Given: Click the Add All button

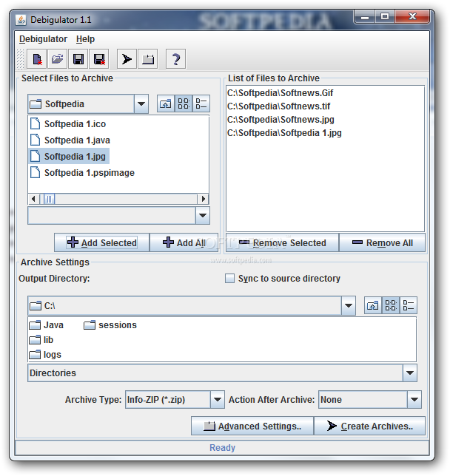Looking at the screenshot, I should tap(184, 242).
